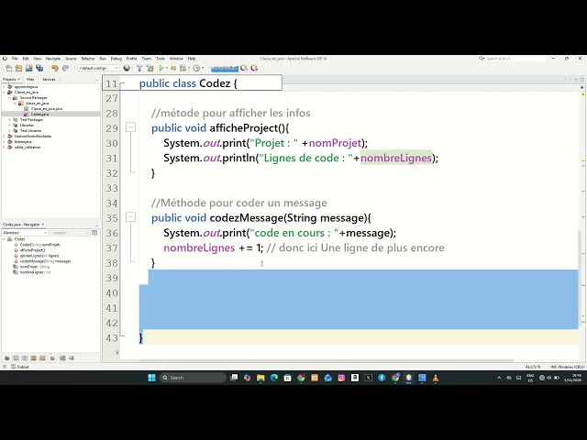This screenshot has width=587, height=440.
Task: Click the Build Project hammer icon
Action: coord(139,68)
